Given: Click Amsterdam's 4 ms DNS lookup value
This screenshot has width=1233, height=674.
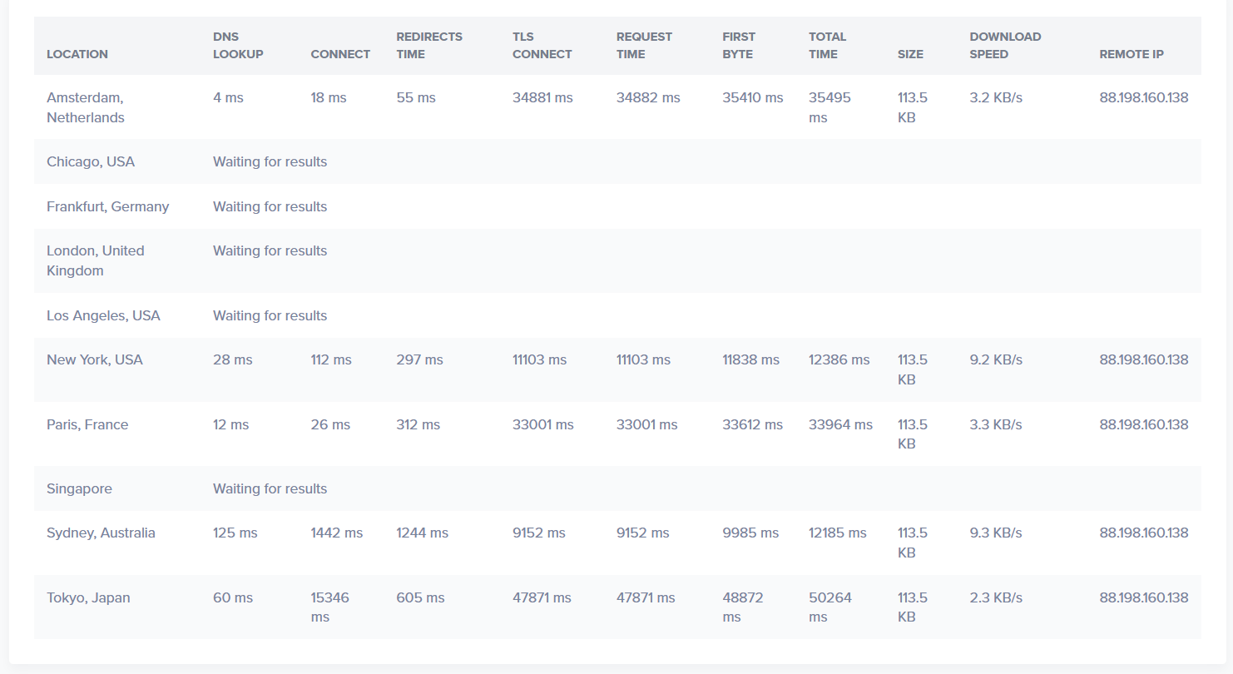Looking at the screenshot, I should click(x=228, y=97).
